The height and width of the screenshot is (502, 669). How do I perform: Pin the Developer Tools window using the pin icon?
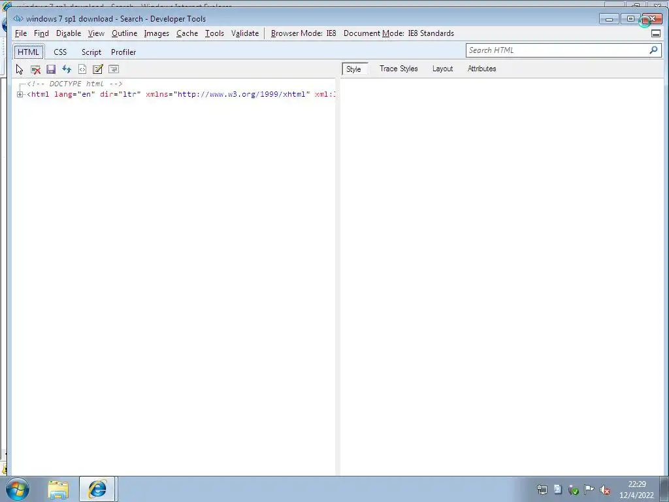point(656,34)
